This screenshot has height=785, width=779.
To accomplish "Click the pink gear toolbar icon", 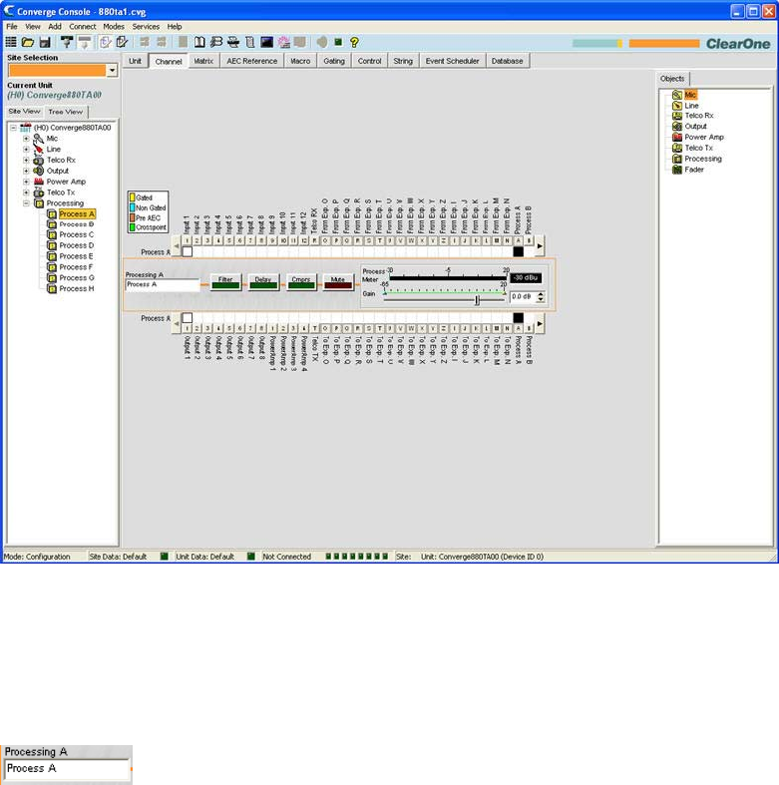I will click(x=284, y=42).
